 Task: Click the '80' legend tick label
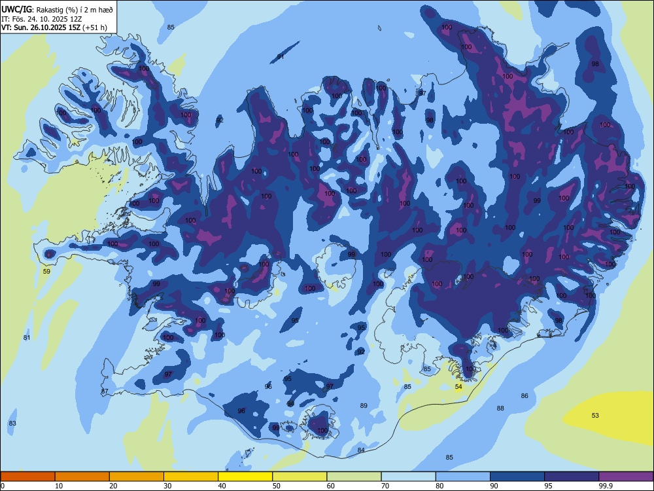439,486
